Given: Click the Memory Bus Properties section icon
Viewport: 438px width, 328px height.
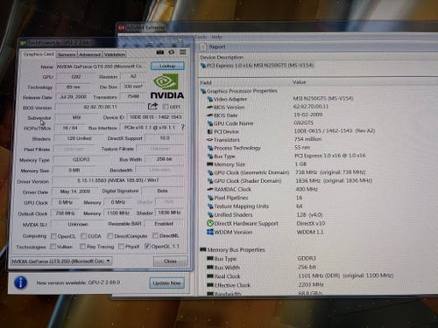Looking at the screenshot, I should click(x=203, y=249).
